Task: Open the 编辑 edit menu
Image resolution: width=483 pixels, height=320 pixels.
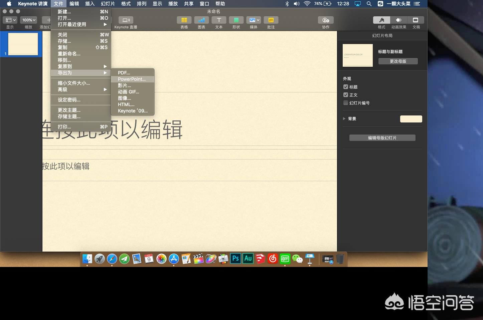Action: 74,4
